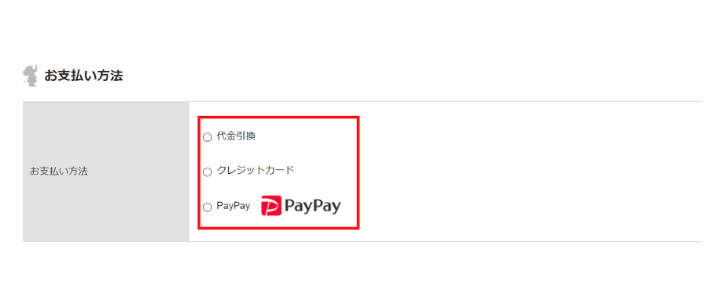
Task: Click the クレジットカード option label text
Action: coord(255,170)
